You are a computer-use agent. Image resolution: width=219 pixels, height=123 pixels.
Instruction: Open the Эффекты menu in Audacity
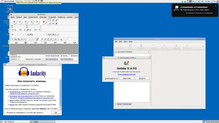click(x=61, y=17)
